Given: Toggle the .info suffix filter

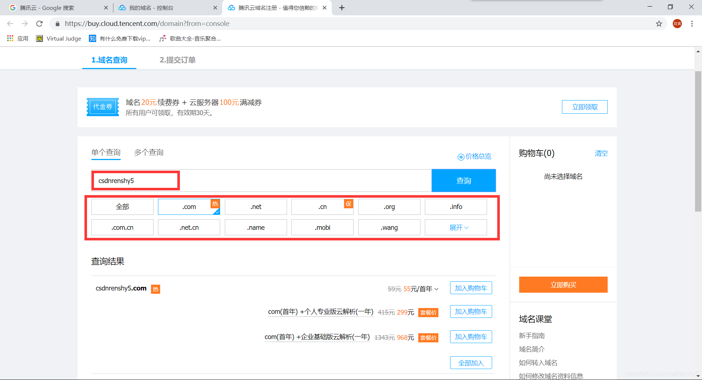Looking at the screenshot, I should pyautogui.click(x=456, y=207).
